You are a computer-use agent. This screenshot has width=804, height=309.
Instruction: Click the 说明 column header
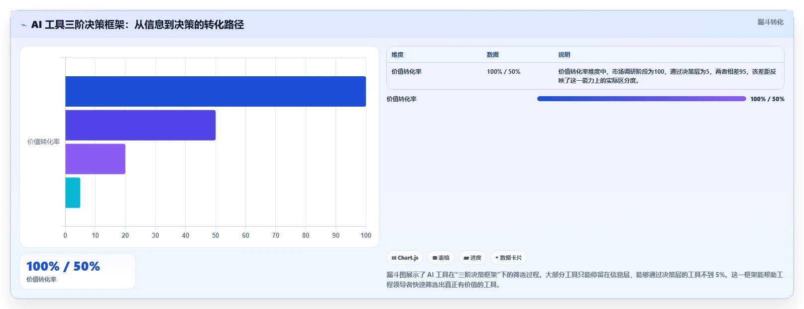click(564, 55)
